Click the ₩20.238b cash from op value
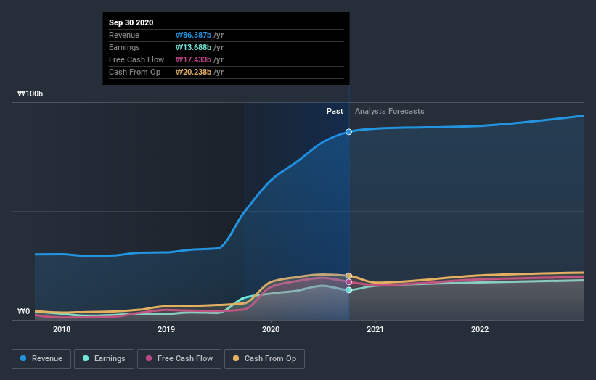 tap(193, 72)
